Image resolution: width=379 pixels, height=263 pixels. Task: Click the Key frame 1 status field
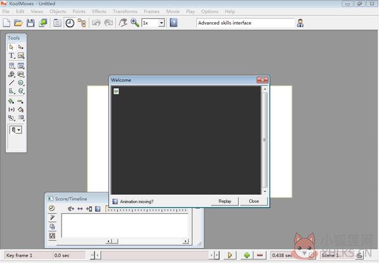click(x=28, y=255)
